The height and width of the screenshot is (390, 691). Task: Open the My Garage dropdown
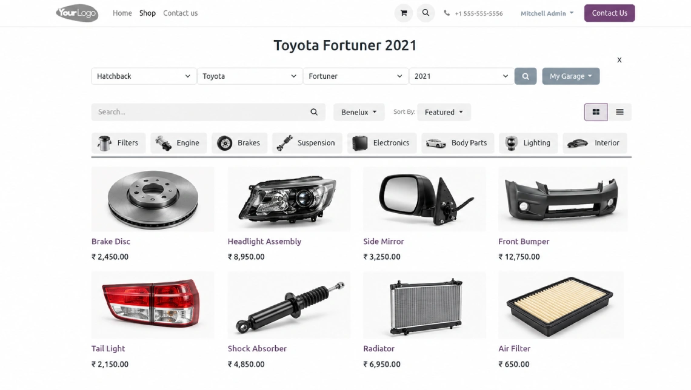(571, 76)
